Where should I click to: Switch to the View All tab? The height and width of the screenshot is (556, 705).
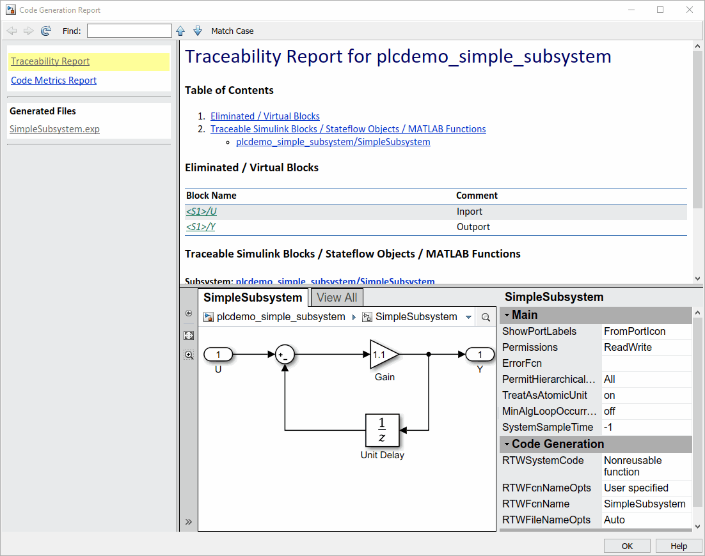point(337,297)
